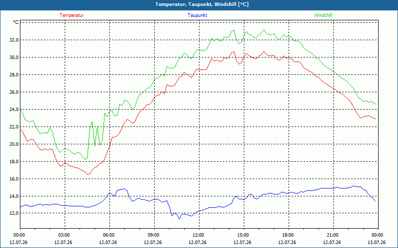The image size is (398, 248).
Task: Click the 12,0 y-axis value
Action: (x=14, y=213)
